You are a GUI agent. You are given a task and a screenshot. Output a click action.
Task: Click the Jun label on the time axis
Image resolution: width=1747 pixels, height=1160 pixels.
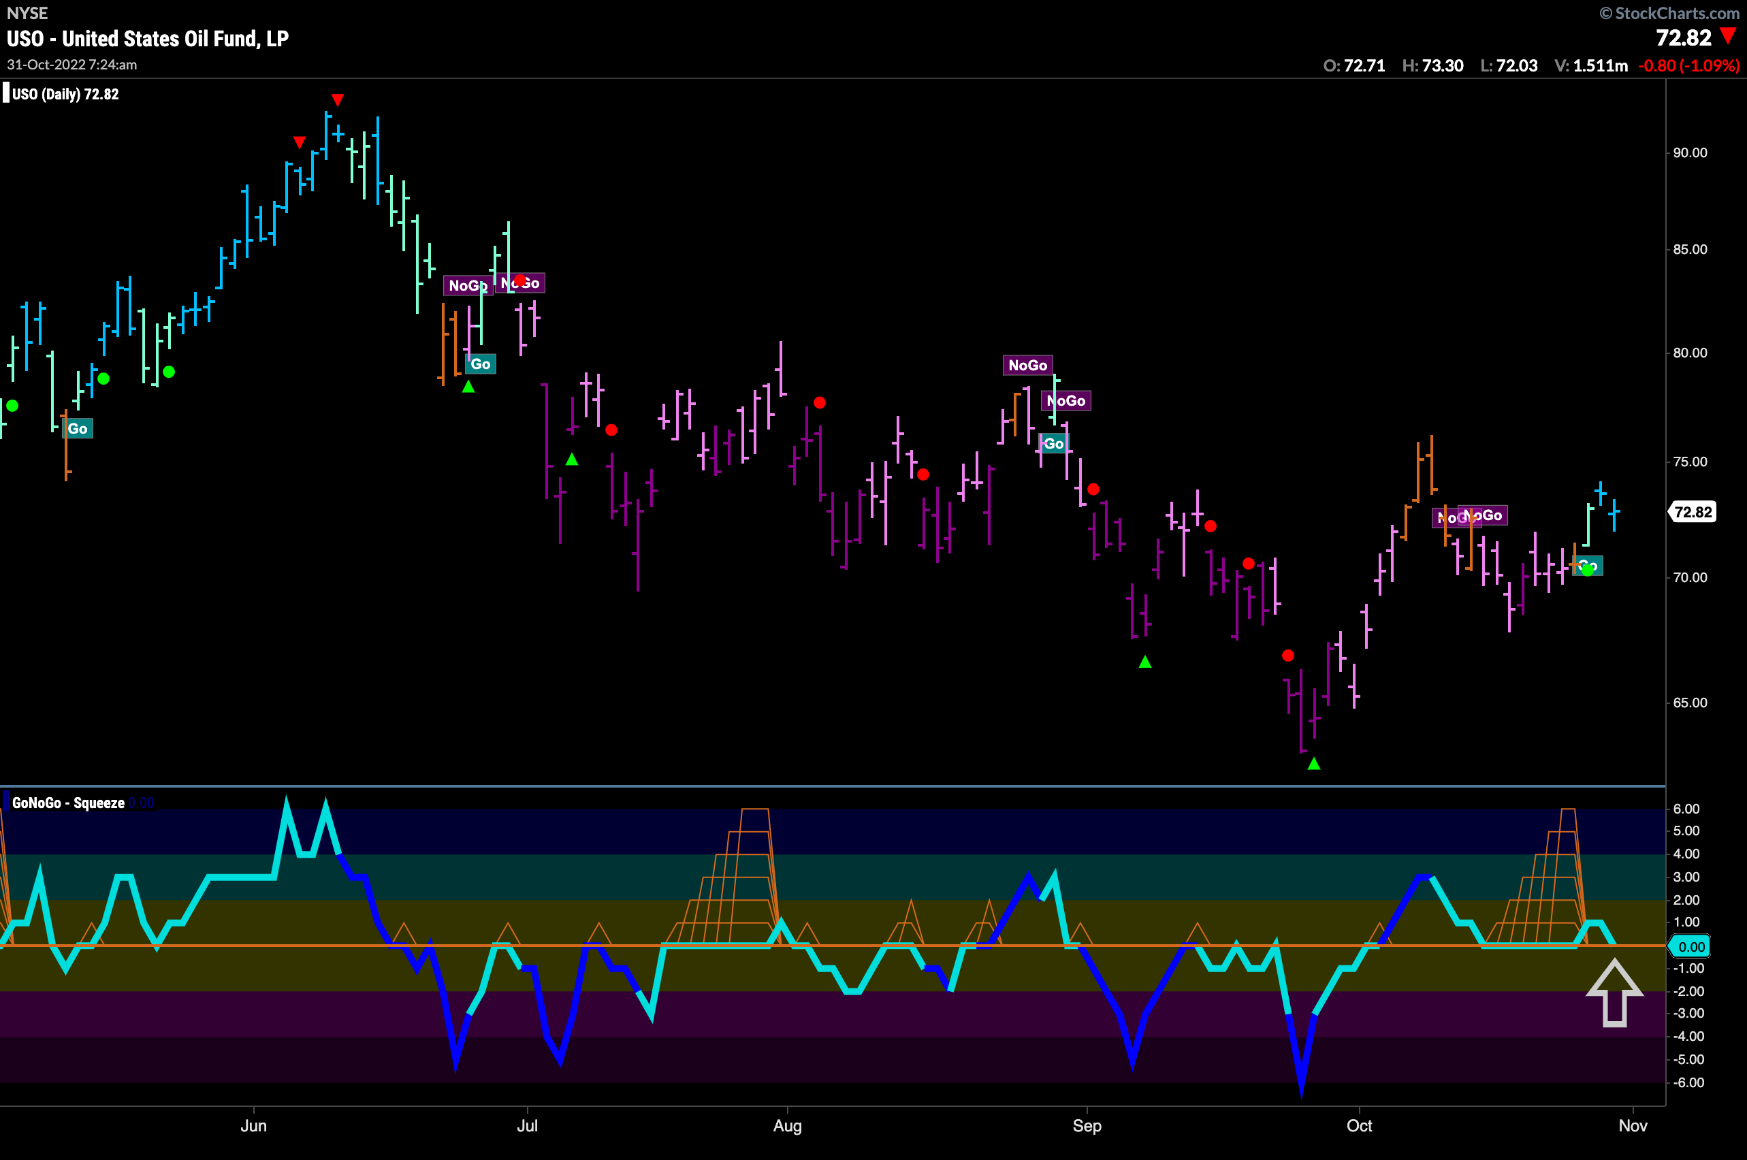point(254,1125)
